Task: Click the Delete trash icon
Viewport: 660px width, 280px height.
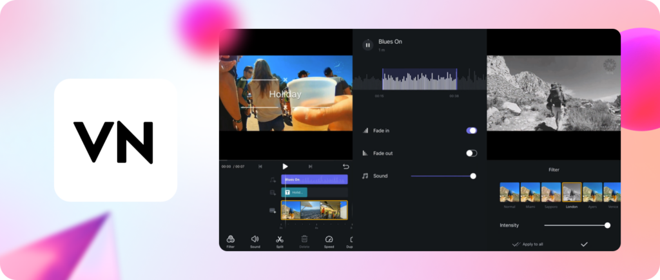Action: (304, 241)
